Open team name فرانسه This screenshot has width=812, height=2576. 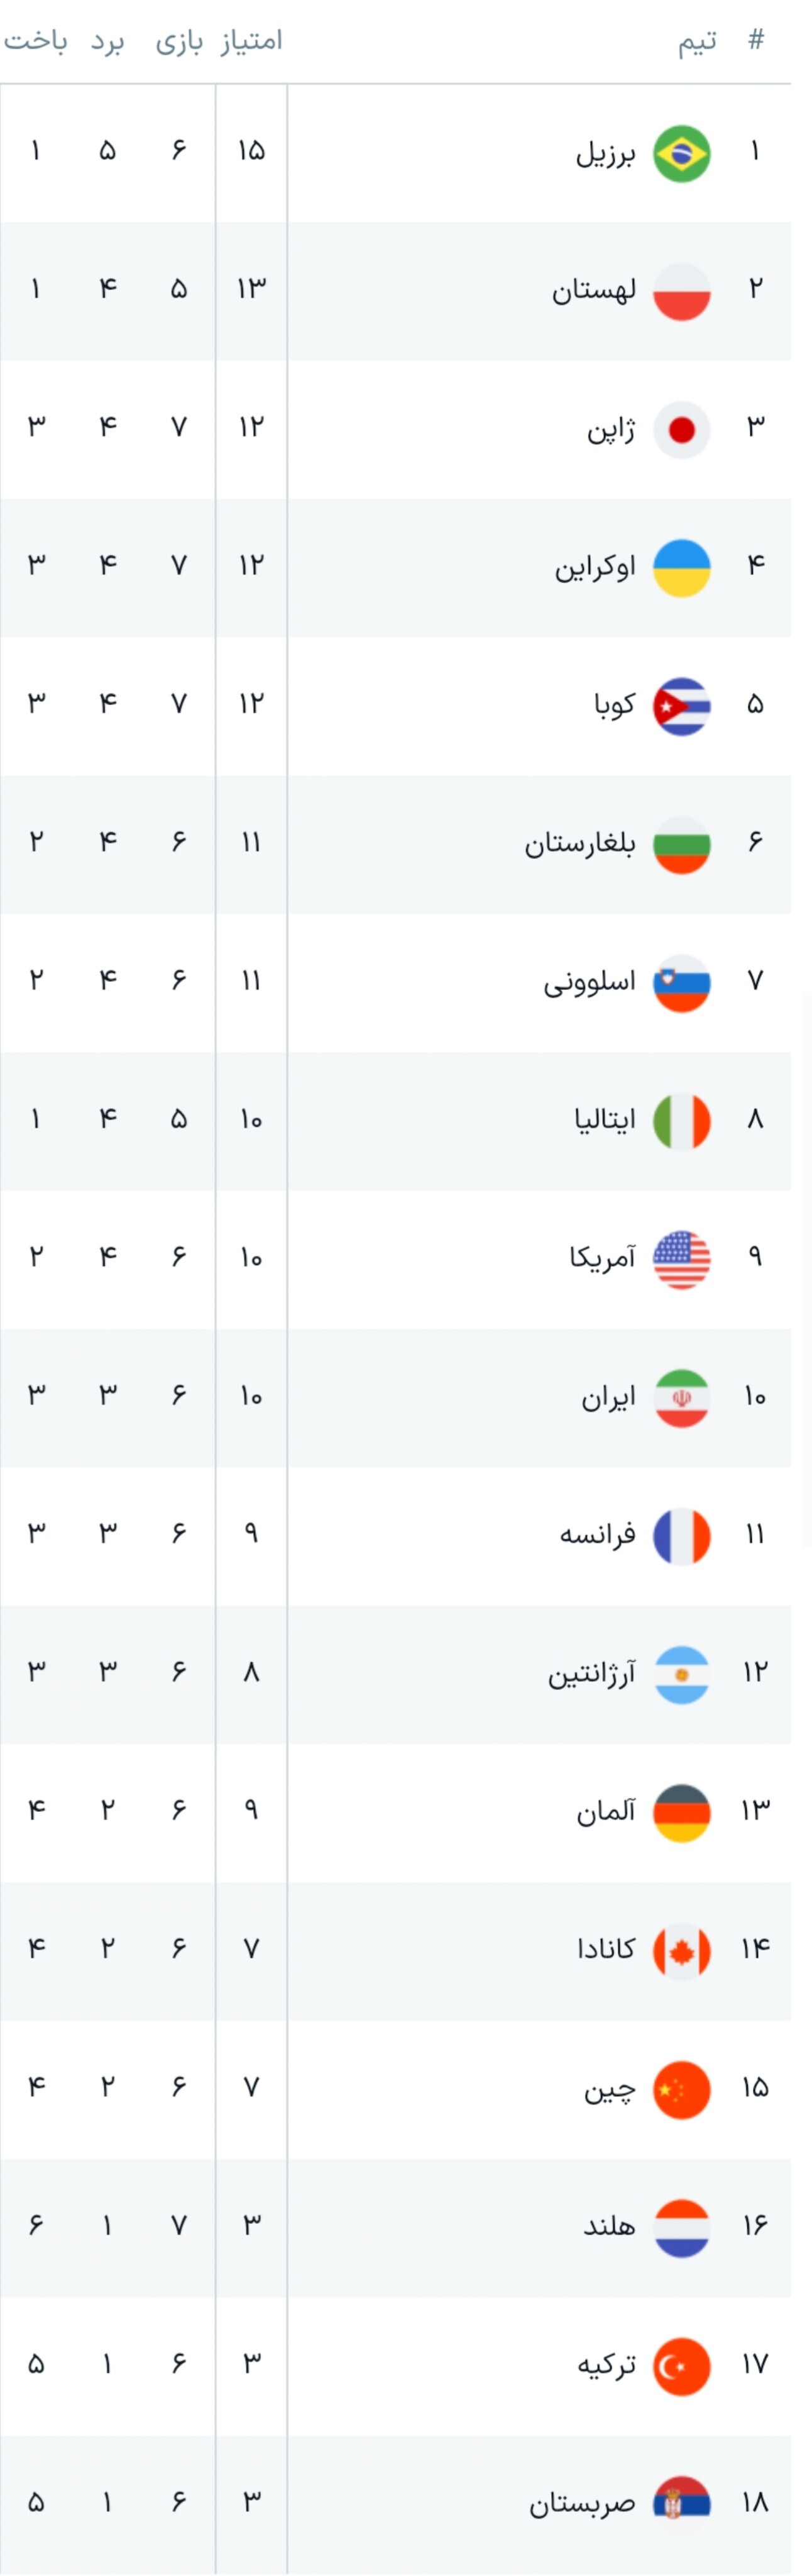597,1533
